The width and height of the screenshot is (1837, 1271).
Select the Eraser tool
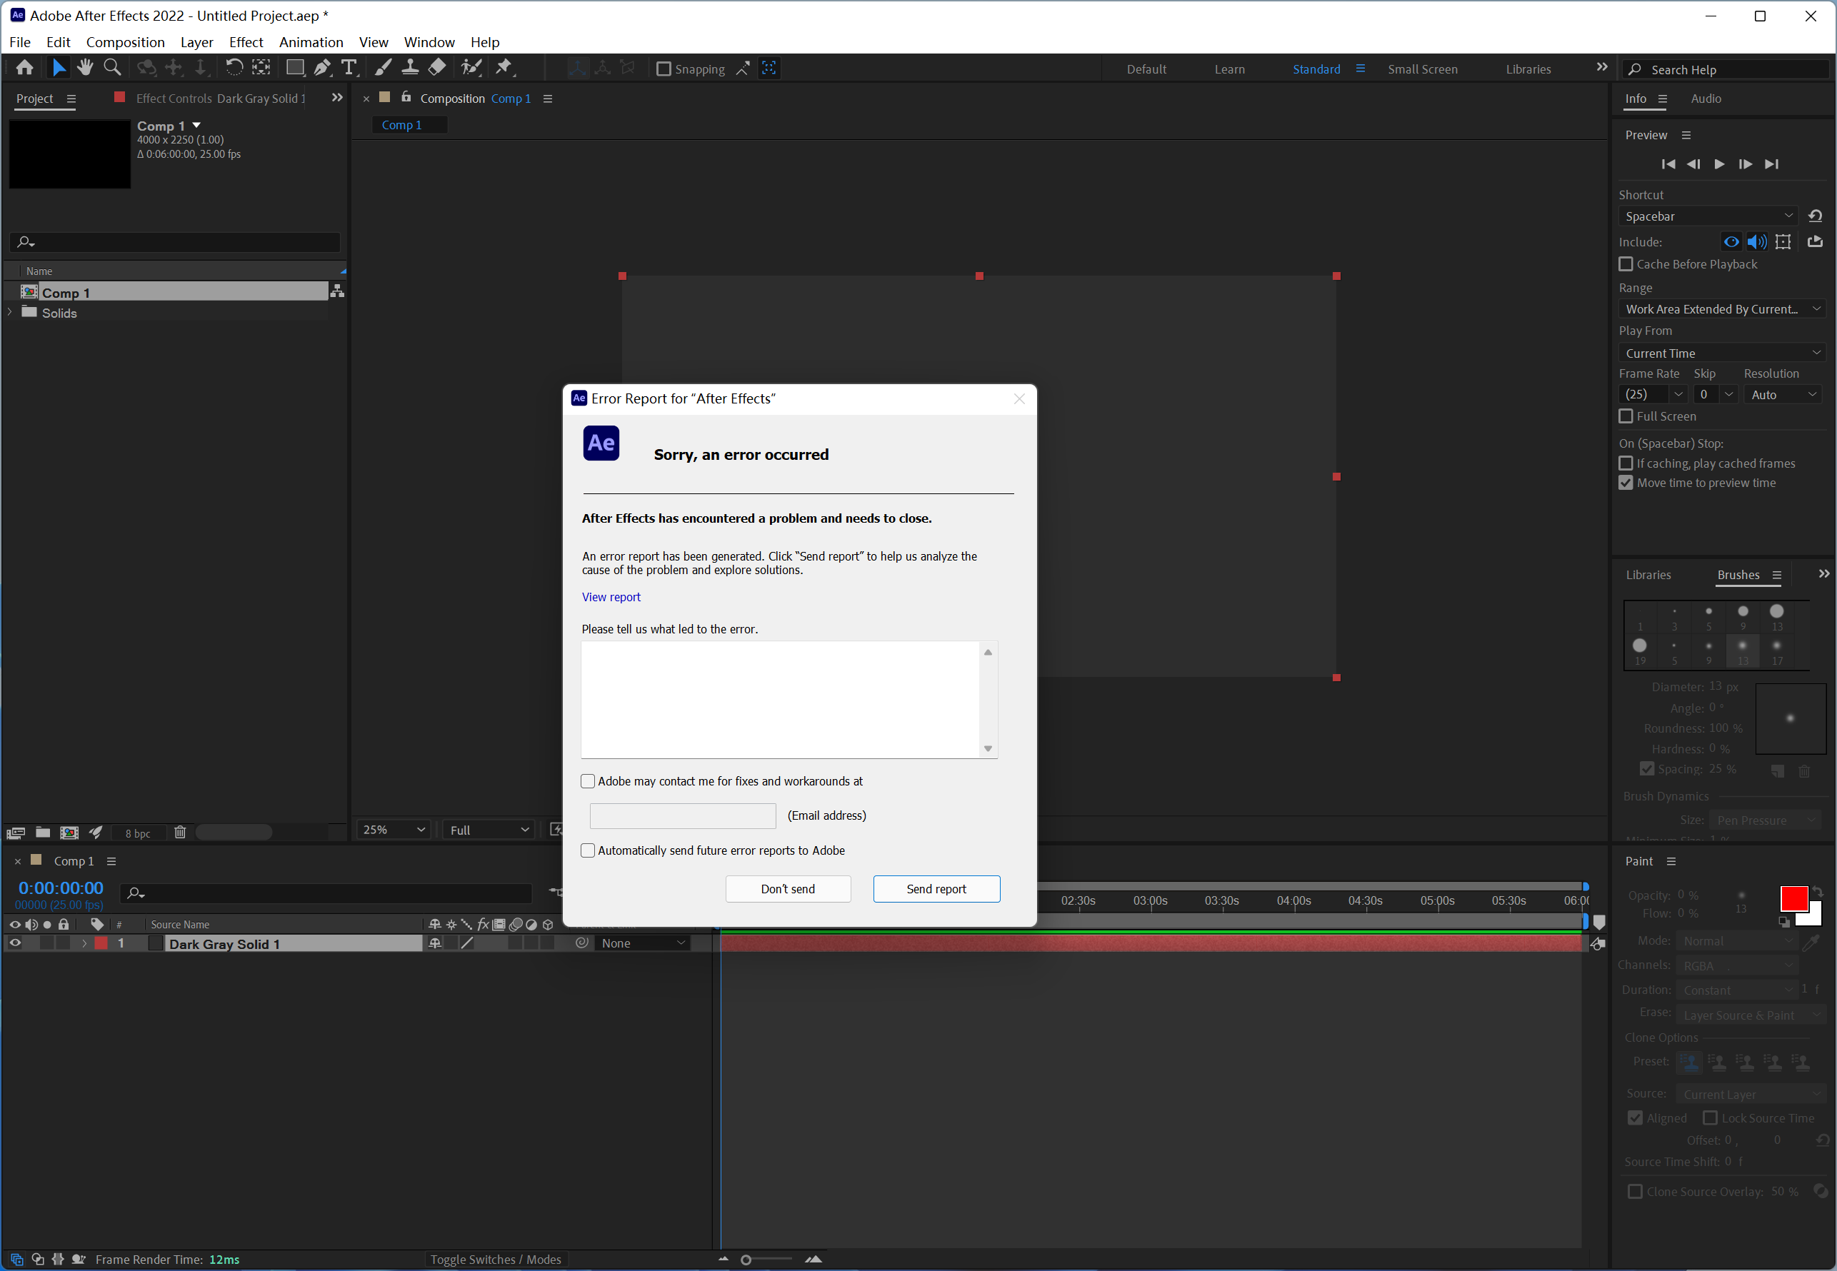point(436,68)
